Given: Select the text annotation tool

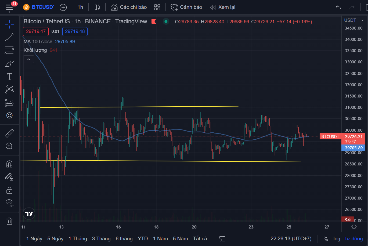Looking at the screenshot, I should [9, 77].
